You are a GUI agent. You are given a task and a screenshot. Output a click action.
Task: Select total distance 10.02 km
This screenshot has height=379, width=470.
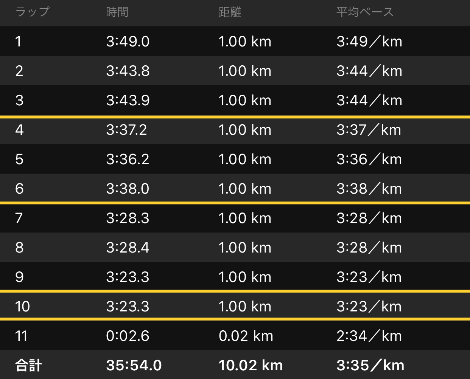(251, 365)
